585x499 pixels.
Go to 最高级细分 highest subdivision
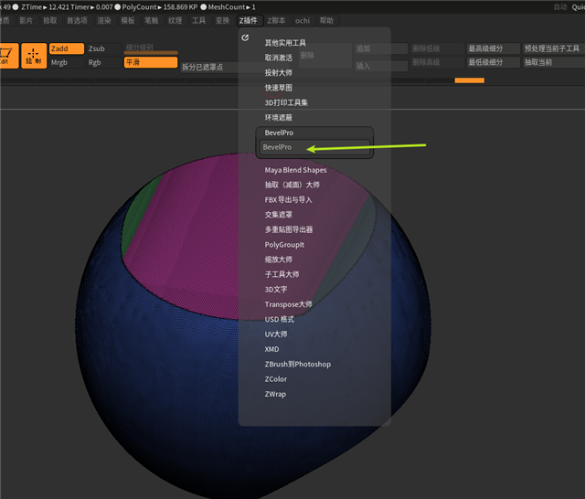[x=494, y=48]
